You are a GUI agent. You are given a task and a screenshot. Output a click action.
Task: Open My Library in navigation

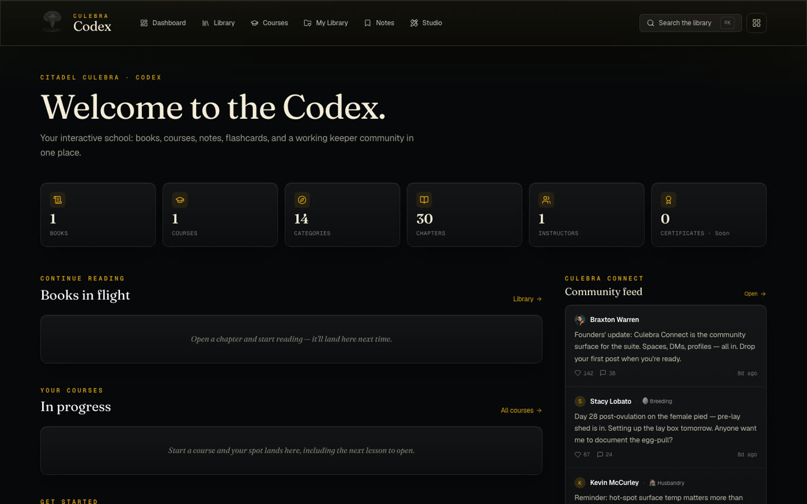point(326,23)
